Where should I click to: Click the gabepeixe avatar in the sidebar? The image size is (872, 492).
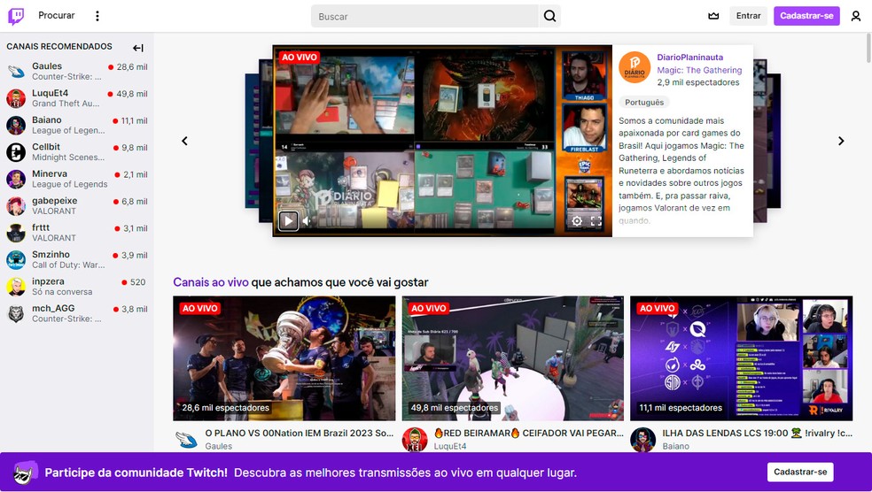16,206
